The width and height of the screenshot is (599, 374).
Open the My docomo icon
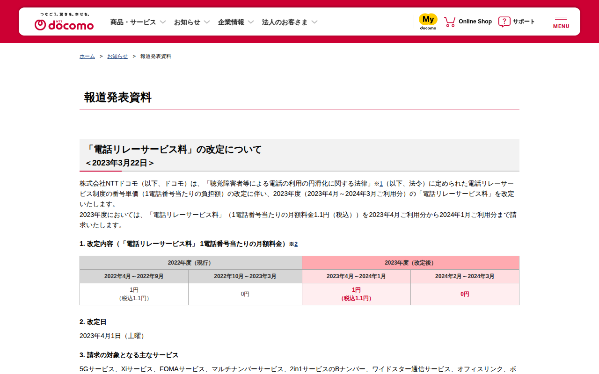pos(428,22)
